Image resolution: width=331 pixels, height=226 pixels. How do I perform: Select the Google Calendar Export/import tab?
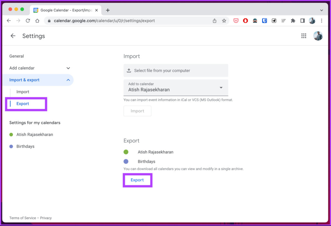[65, 10]
